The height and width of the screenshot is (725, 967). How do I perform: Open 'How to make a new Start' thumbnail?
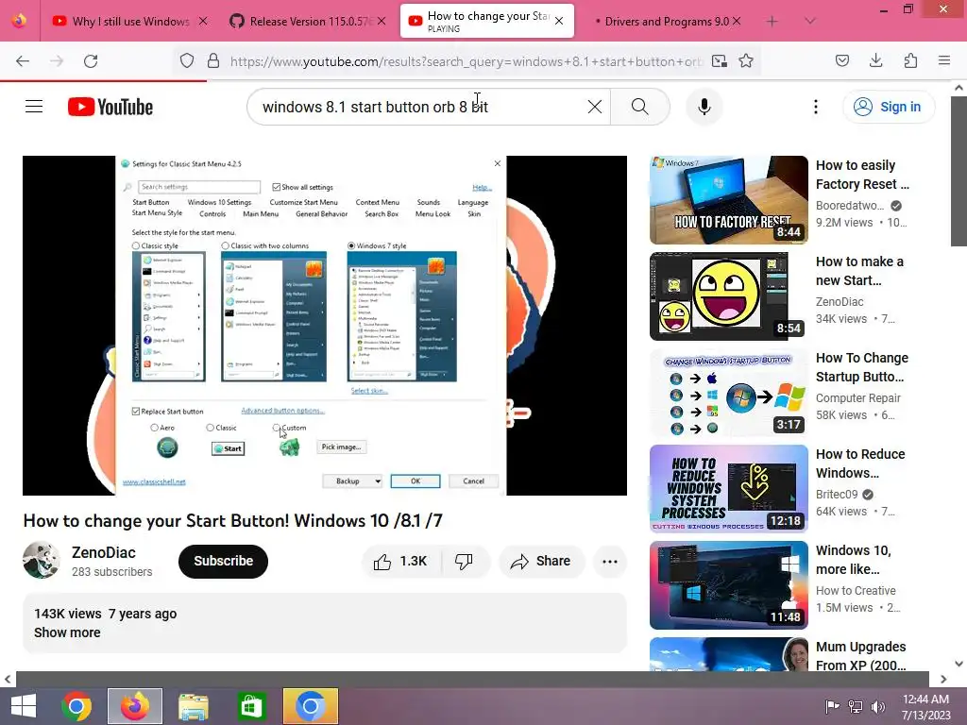(728, 295)
